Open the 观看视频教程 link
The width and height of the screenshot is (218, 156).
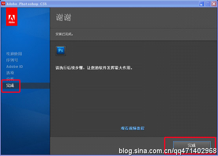133,128
